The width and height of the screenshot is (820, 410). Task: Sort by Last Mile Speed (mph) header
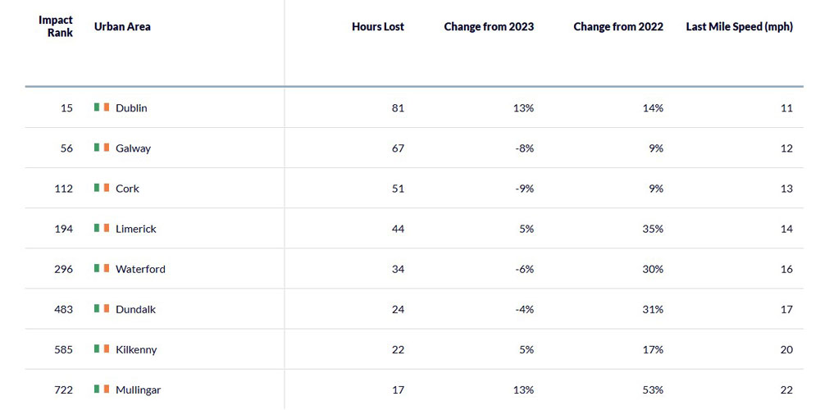[x=739, y=26]
